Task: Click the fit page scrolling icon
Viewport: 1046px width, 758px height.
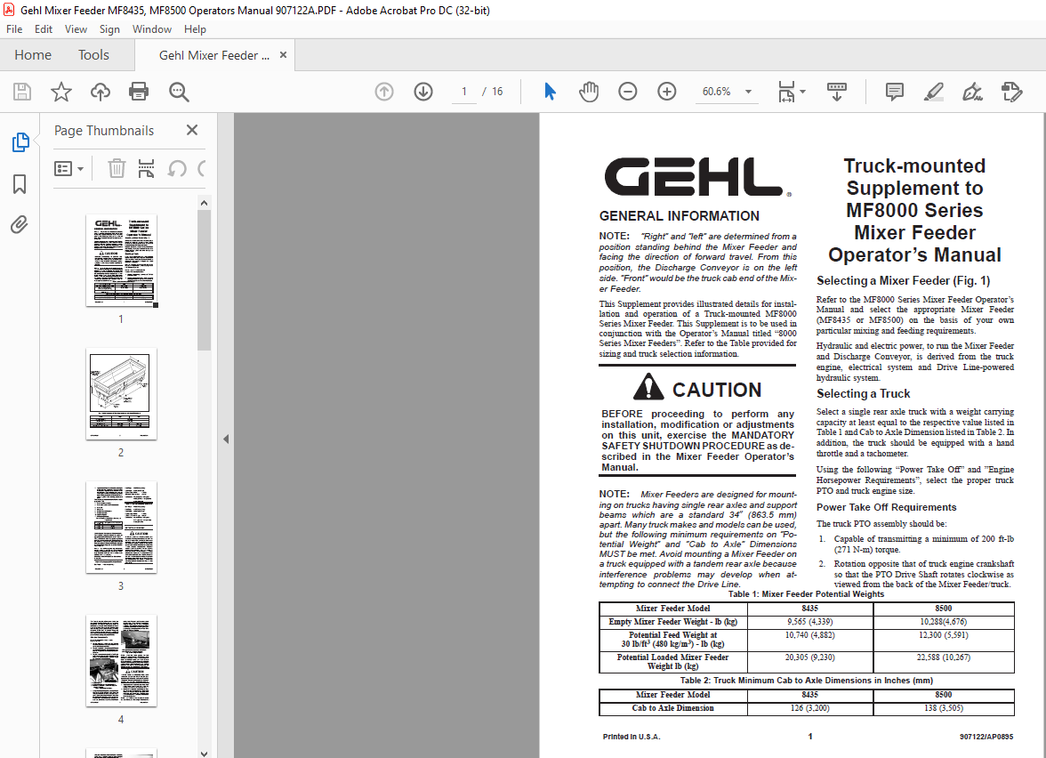Action: pyautogui.click(x=786, y=92)
